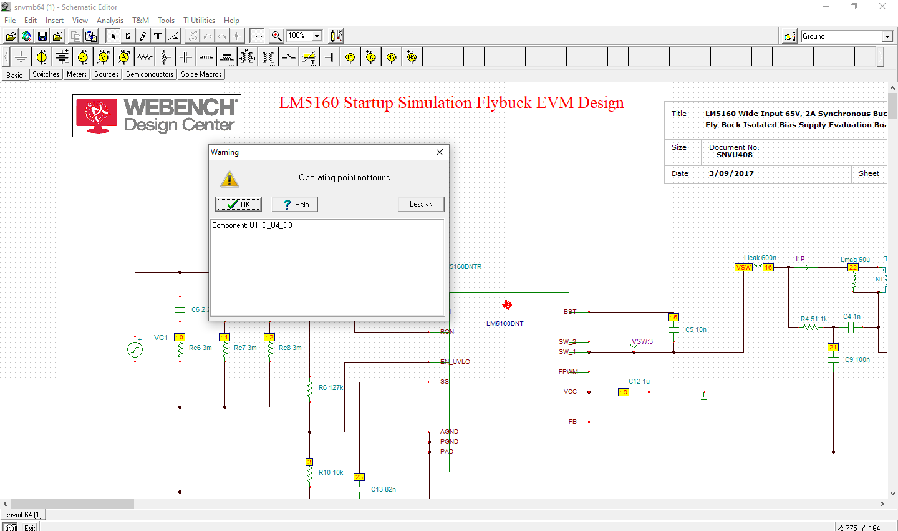This screenshot has height=531, width=898.
Task: Select the Text tool (T icon)
Action: tap(158, 36)
